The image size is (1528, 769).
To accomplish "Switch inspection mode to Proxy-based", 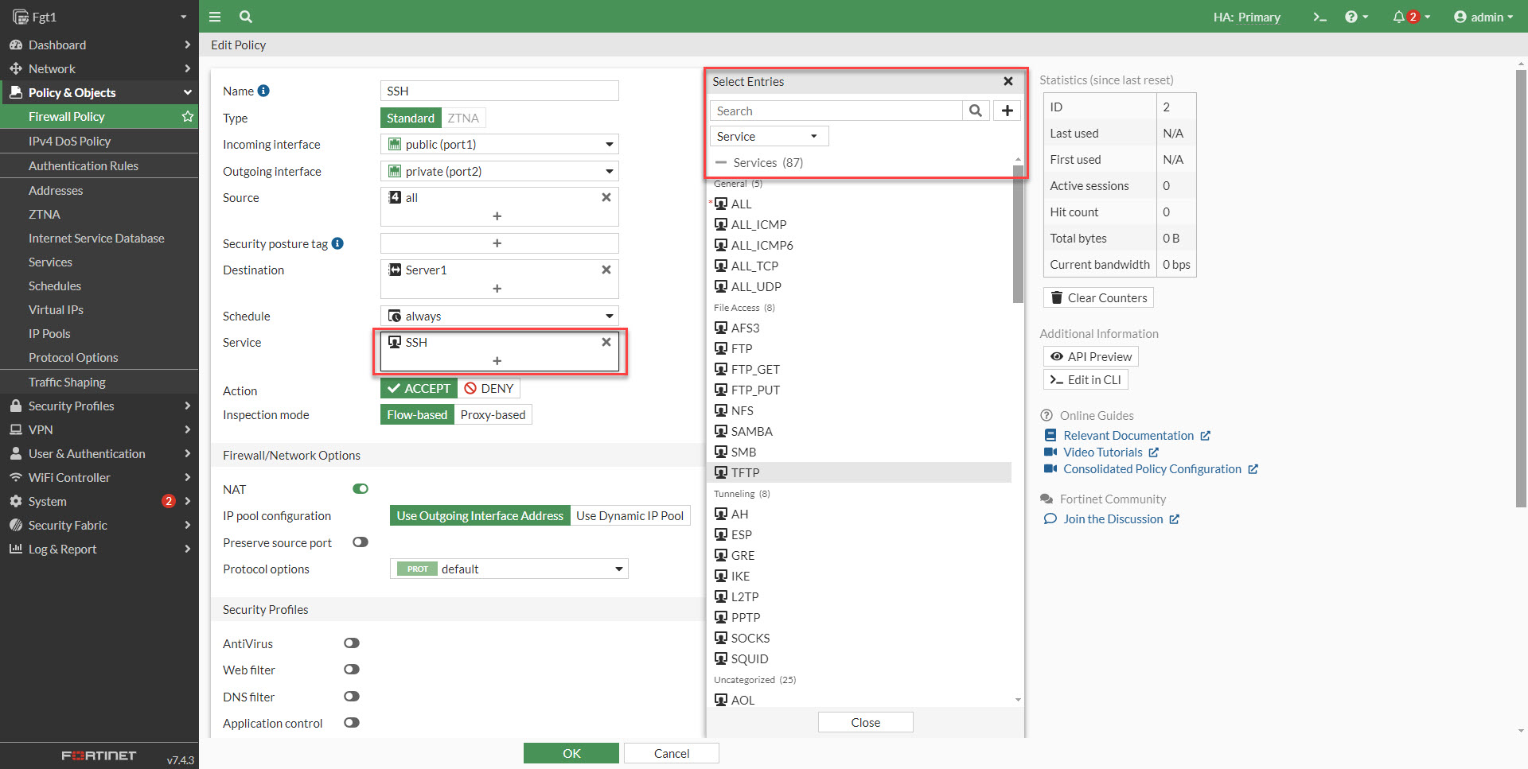I will (493, 414).
